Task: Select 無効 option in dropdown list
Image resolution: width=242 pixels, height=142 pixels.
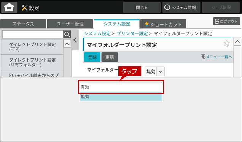Action: click(121, 96)
